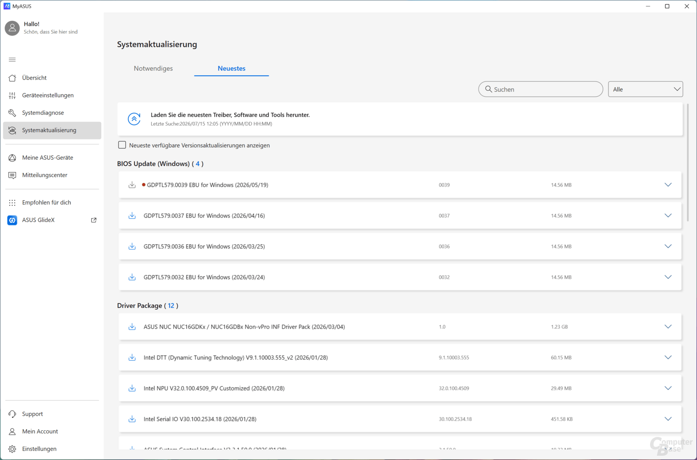Click the ASUS GlideX app icon

click(12, 220)
